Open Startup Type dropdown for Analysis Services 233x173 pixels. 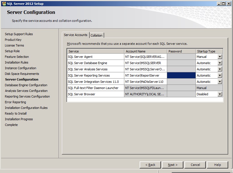click(220, 69)
